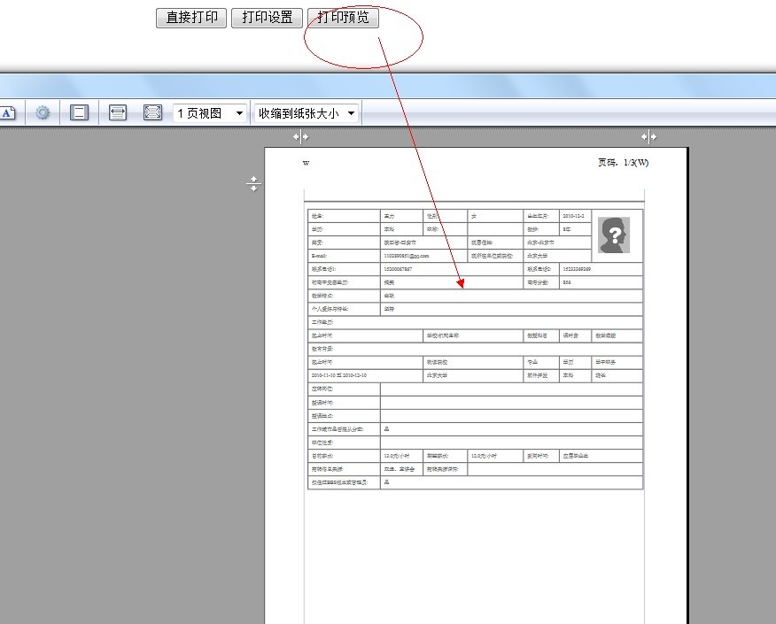Click the blank area of the preview page
This screenshot has width=776, height=624.
coord(469,549)
